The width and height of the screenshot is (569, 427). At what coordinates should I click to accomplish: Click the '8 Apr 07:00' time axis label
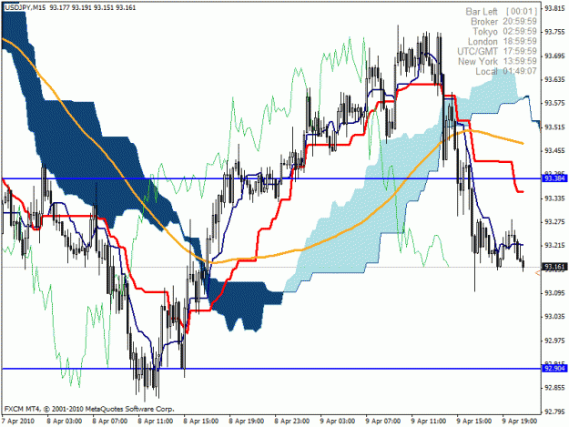(109, 421)
